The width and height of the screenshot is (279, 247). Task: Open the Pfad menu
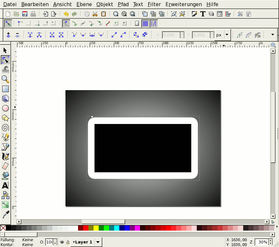pyautogui.click(x=124, y=5)
